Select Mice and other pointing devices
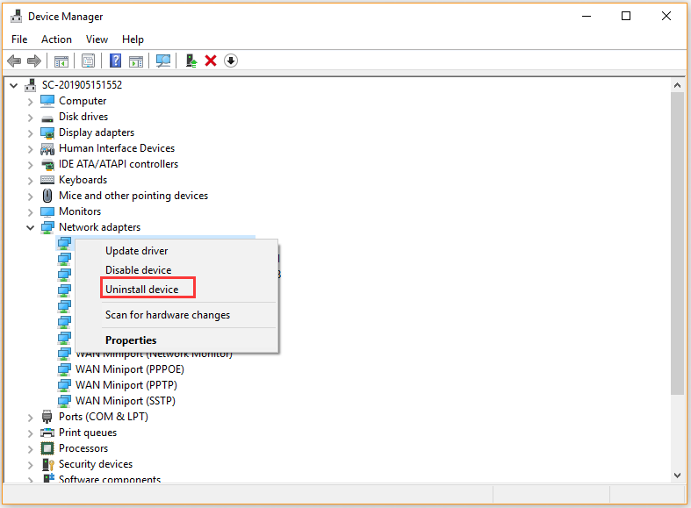Image resolution: width=691 pixels, height=508 pixels. [x=133, y=196]
